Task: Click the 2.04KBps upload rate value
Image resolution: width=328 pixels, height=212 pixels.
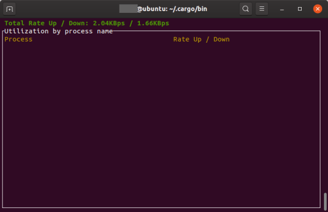Action: [109, 23]
